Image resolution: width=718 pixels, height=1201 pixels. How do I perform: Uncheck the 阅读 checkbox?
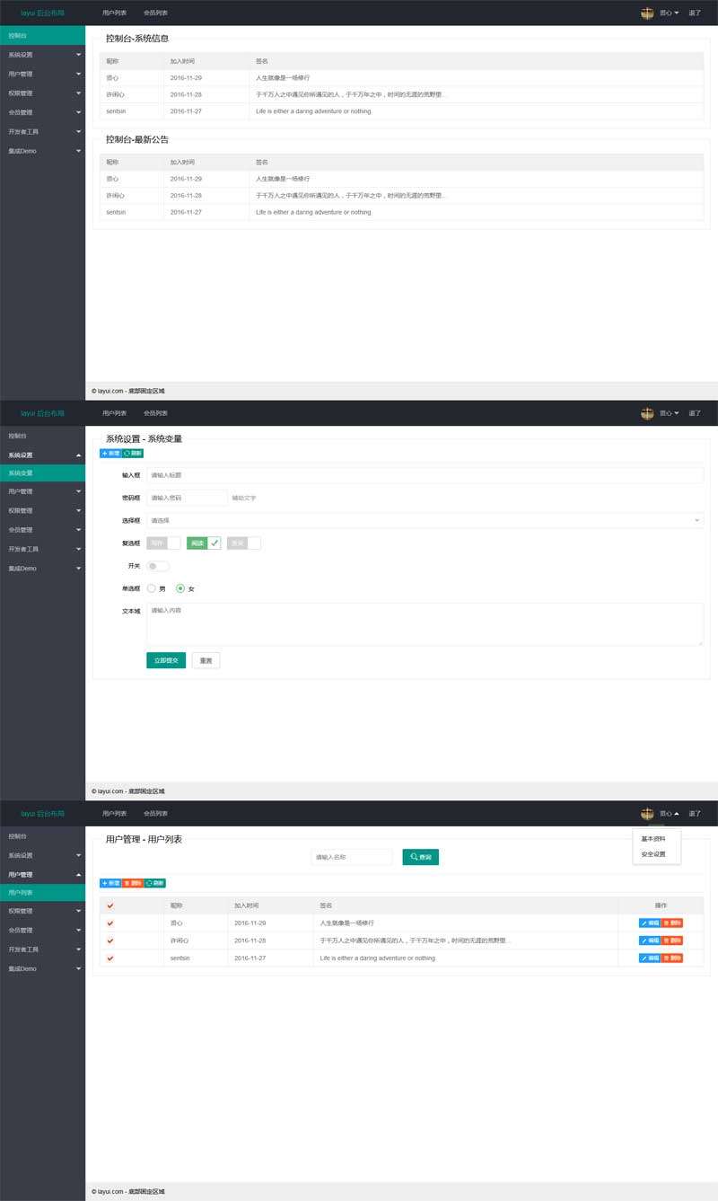point(204,543)
